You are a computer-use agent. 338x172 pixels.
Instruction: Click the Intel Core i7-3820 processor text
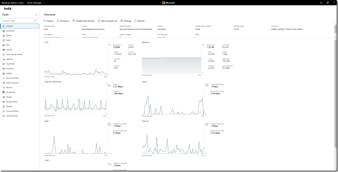287,29
